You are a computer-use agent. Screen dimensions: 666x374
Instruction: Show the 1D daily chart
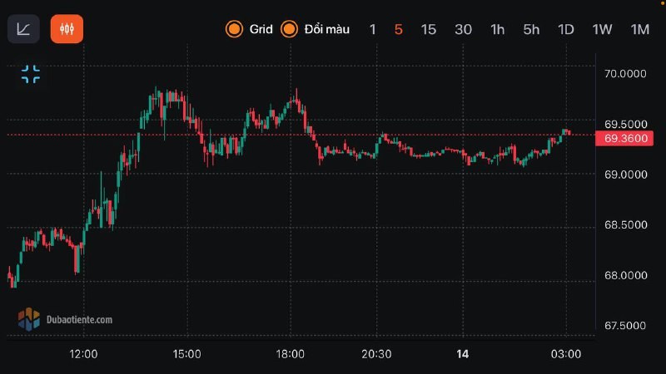click(566, 29)
